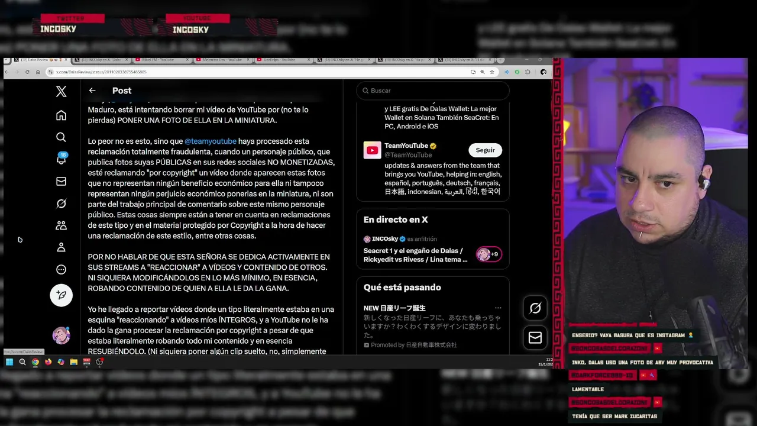Click @TeamYouTube handle text
The height and width of the screenshot is (426, 757).
(x=407, y=155)
